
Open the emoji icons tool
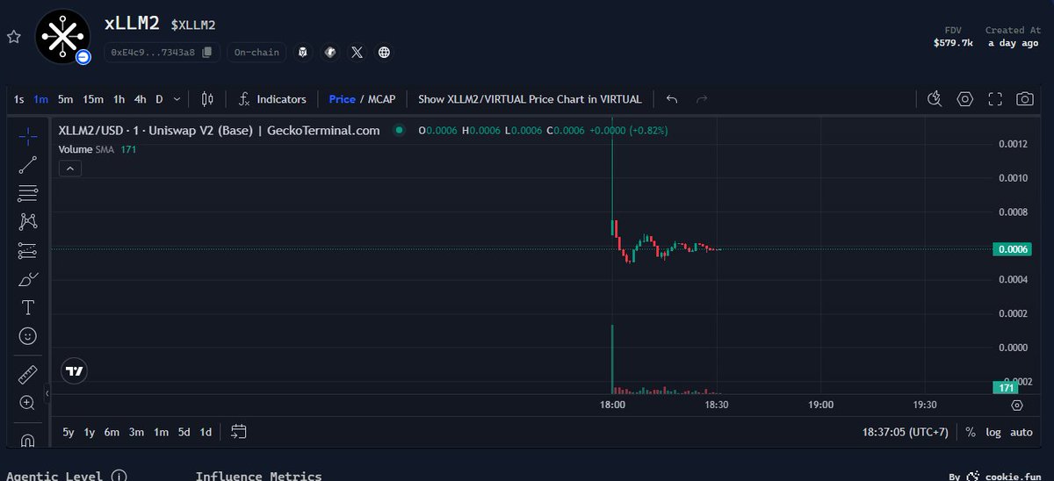click(x=27, y=335)
